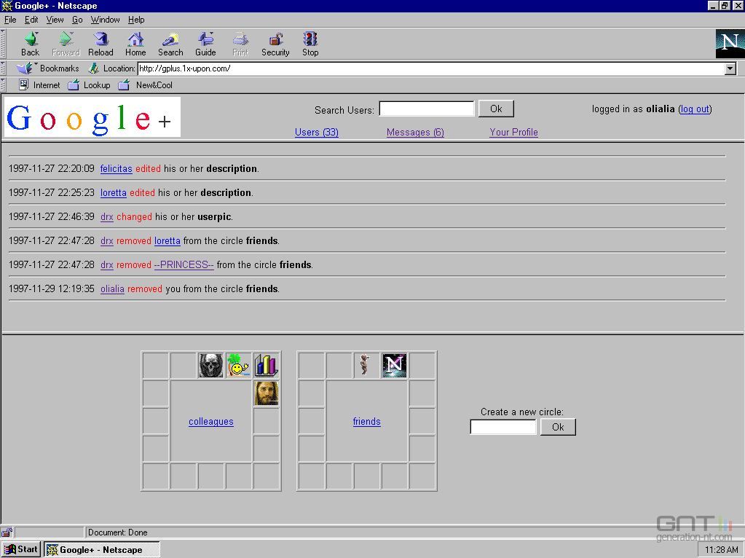Open the Edit menu
Image resolution: width=745 pixels, height=558 pixels.
31,20
